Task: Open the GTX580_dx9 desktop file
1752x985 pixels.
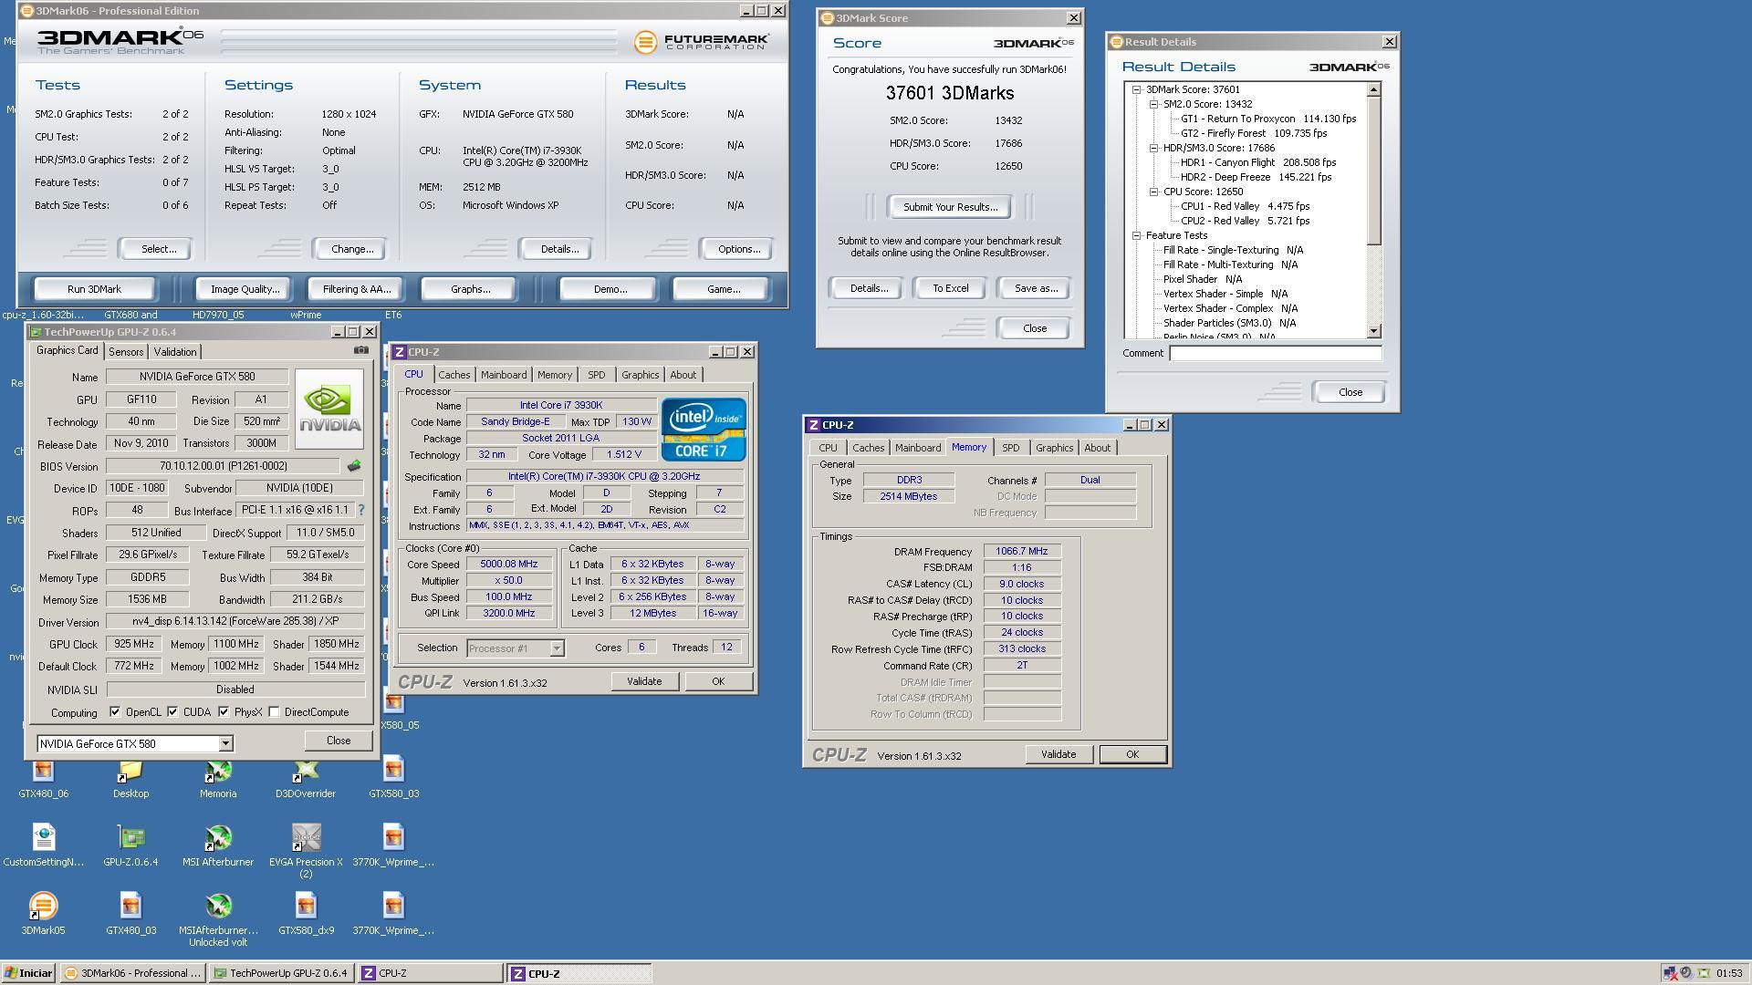Action: (306, 915)
